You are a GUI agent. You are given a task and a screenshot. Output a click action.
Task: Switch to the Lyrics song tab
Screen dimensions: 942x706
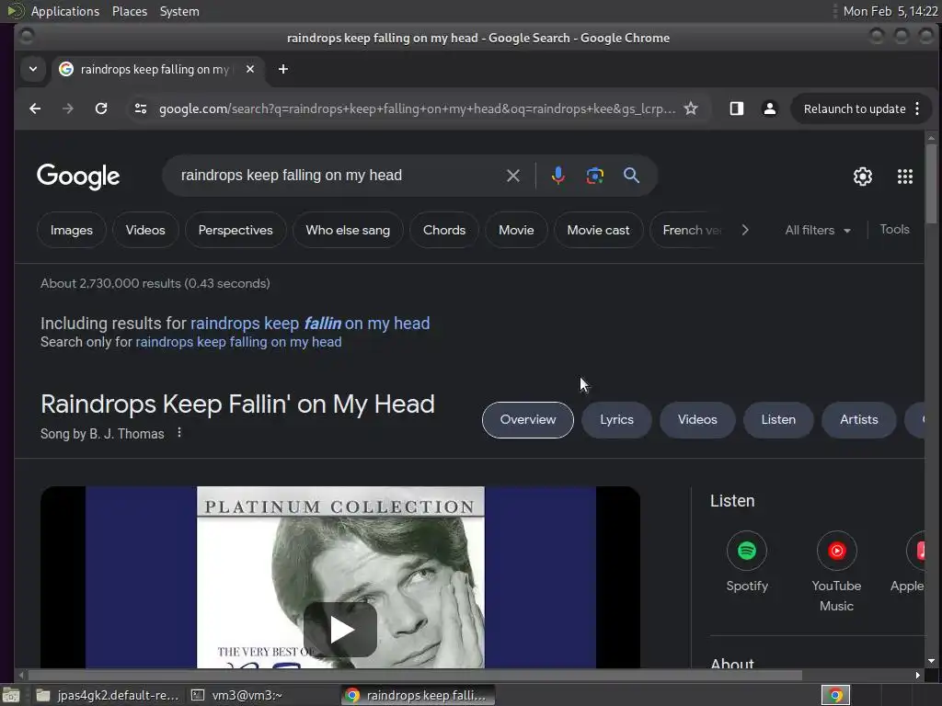[616, 419]
